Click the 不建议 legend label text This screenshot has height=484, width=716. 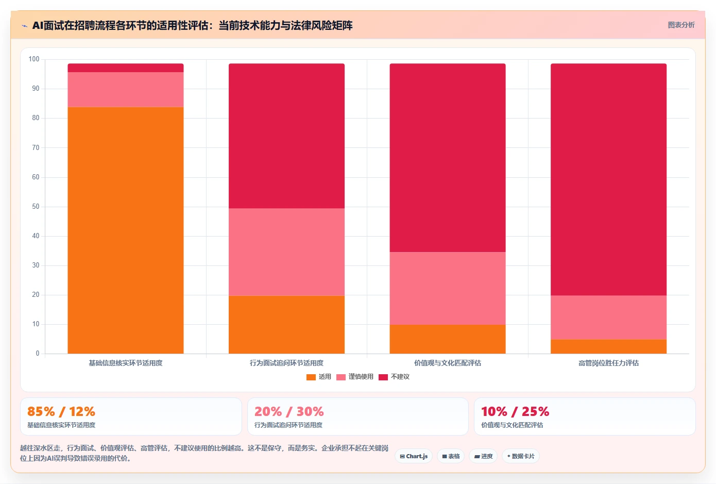click(x=400, y=377)
